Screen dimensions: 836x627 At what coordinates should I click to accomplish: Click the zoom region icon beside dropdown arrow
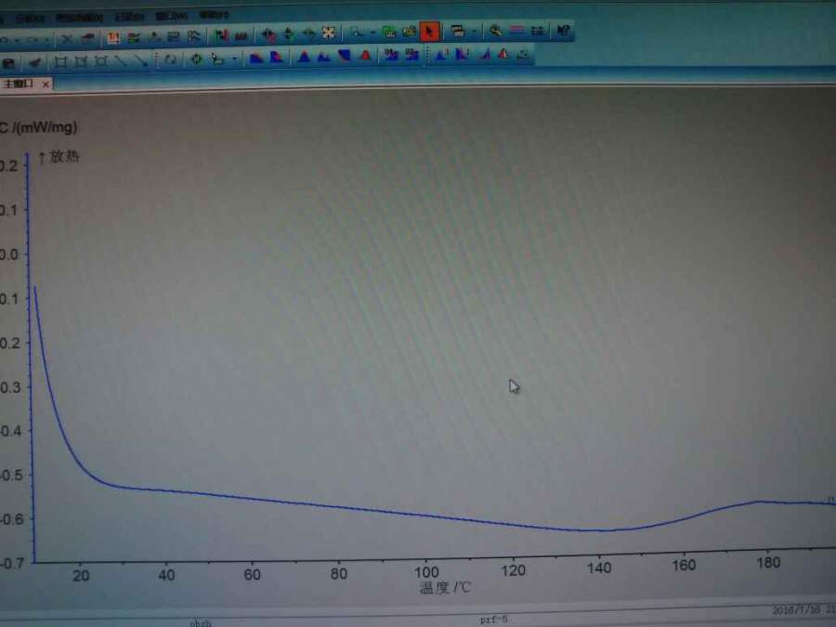tap(356, 33)
